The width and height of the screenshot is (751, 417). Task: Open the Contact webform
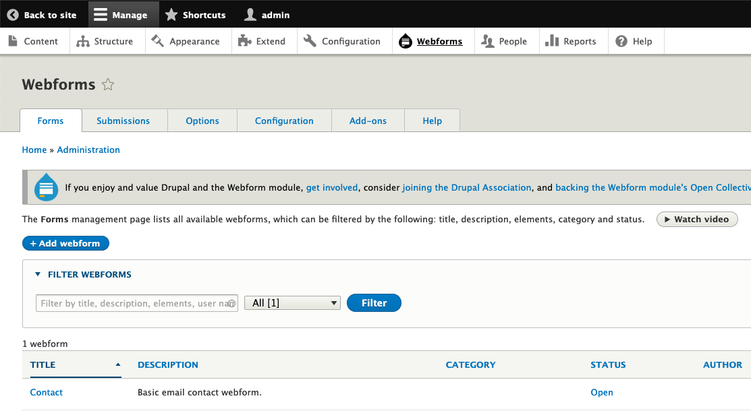coord(46,392)
